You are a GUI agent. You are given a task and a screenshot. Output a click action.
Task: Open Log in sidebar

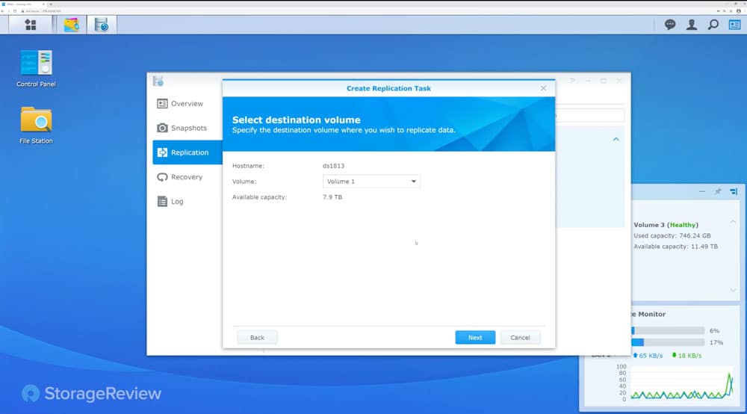(187, 202)
